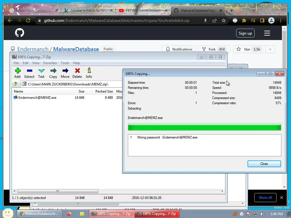This screenshot has height=218, width=291.
Task: Click the Chrome address bar URL
Action: pos(117,20)
